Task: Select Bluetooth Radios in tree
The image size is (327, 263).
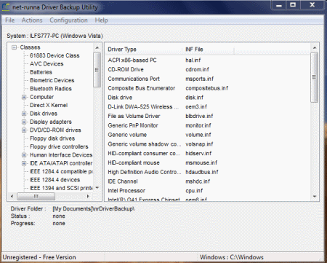Action: coord(51,89)
